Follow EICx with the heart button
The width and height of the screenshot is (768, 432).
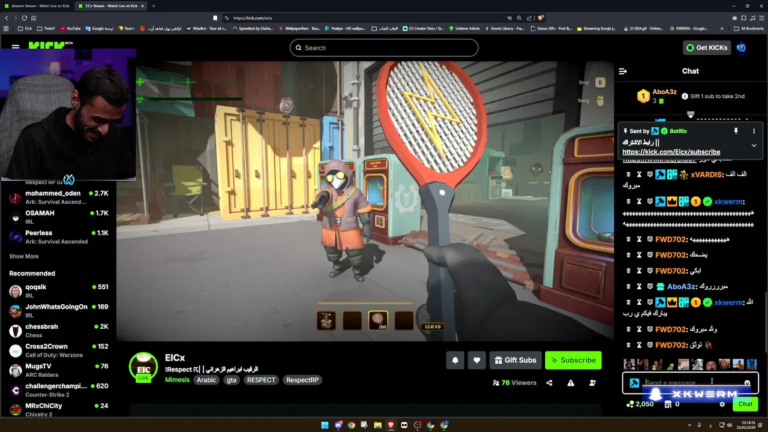(x=476, y=360)
